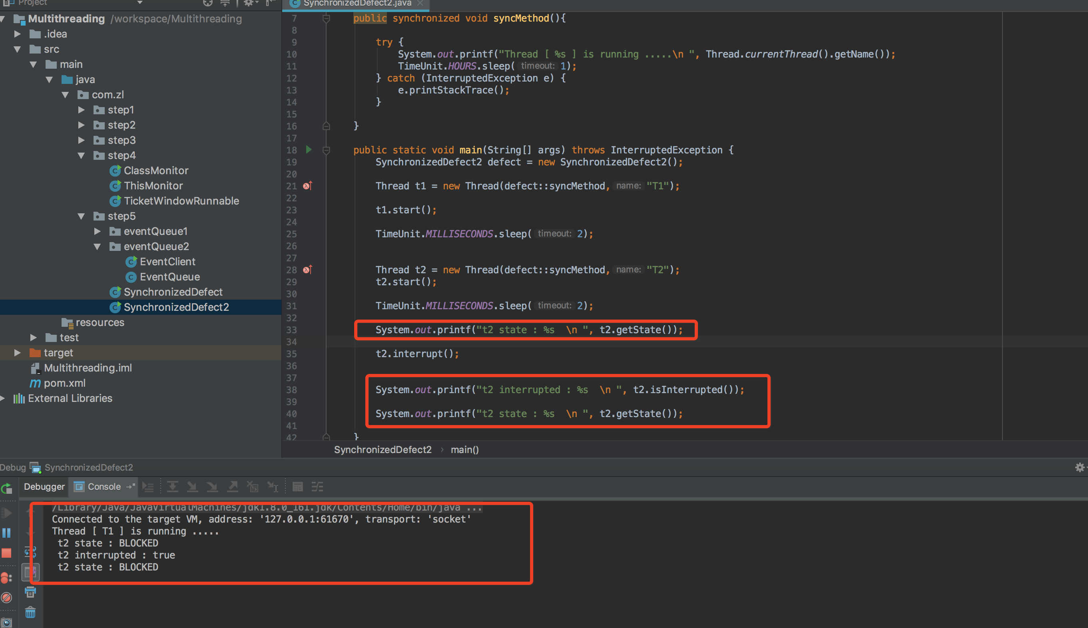The image size is (1088, 628).
Task: Select the SynchronizedDefect2.java editor tab
Action: coord(357,4)
